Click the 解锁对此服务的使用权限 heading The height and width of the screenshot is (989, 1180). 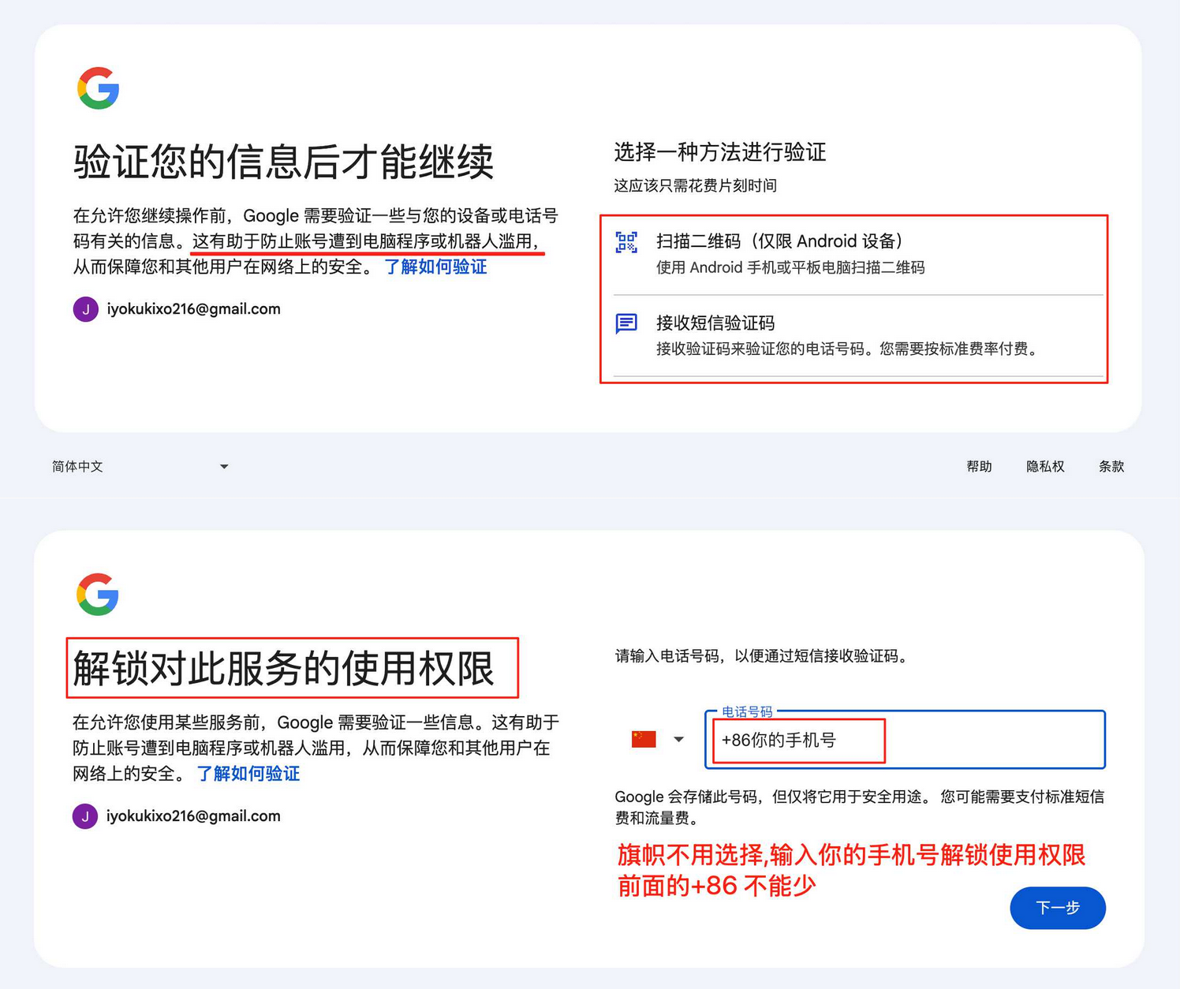tap(284, 669)
